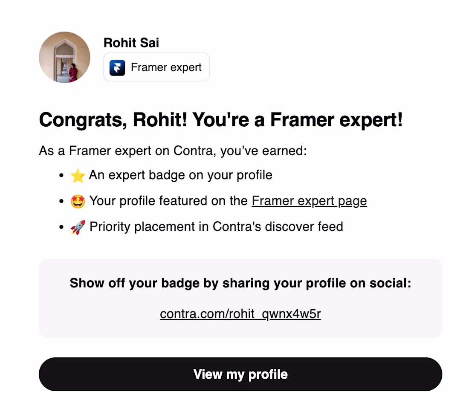Click "Priority placement in Contra's discover feed" text
Image resolution: width=469 pixels, height=415 pixels.
click(216, 226)
